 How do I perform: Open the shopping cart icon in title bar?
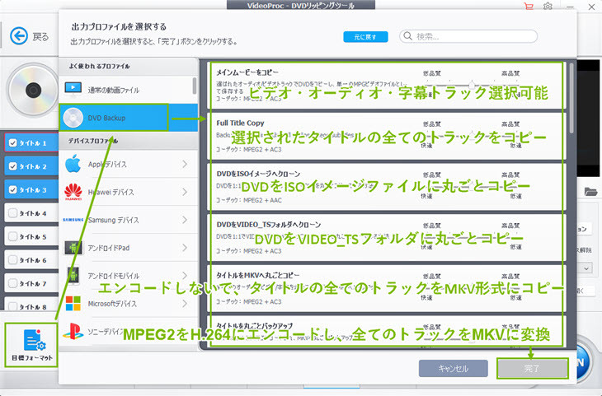tap(529, 6)
